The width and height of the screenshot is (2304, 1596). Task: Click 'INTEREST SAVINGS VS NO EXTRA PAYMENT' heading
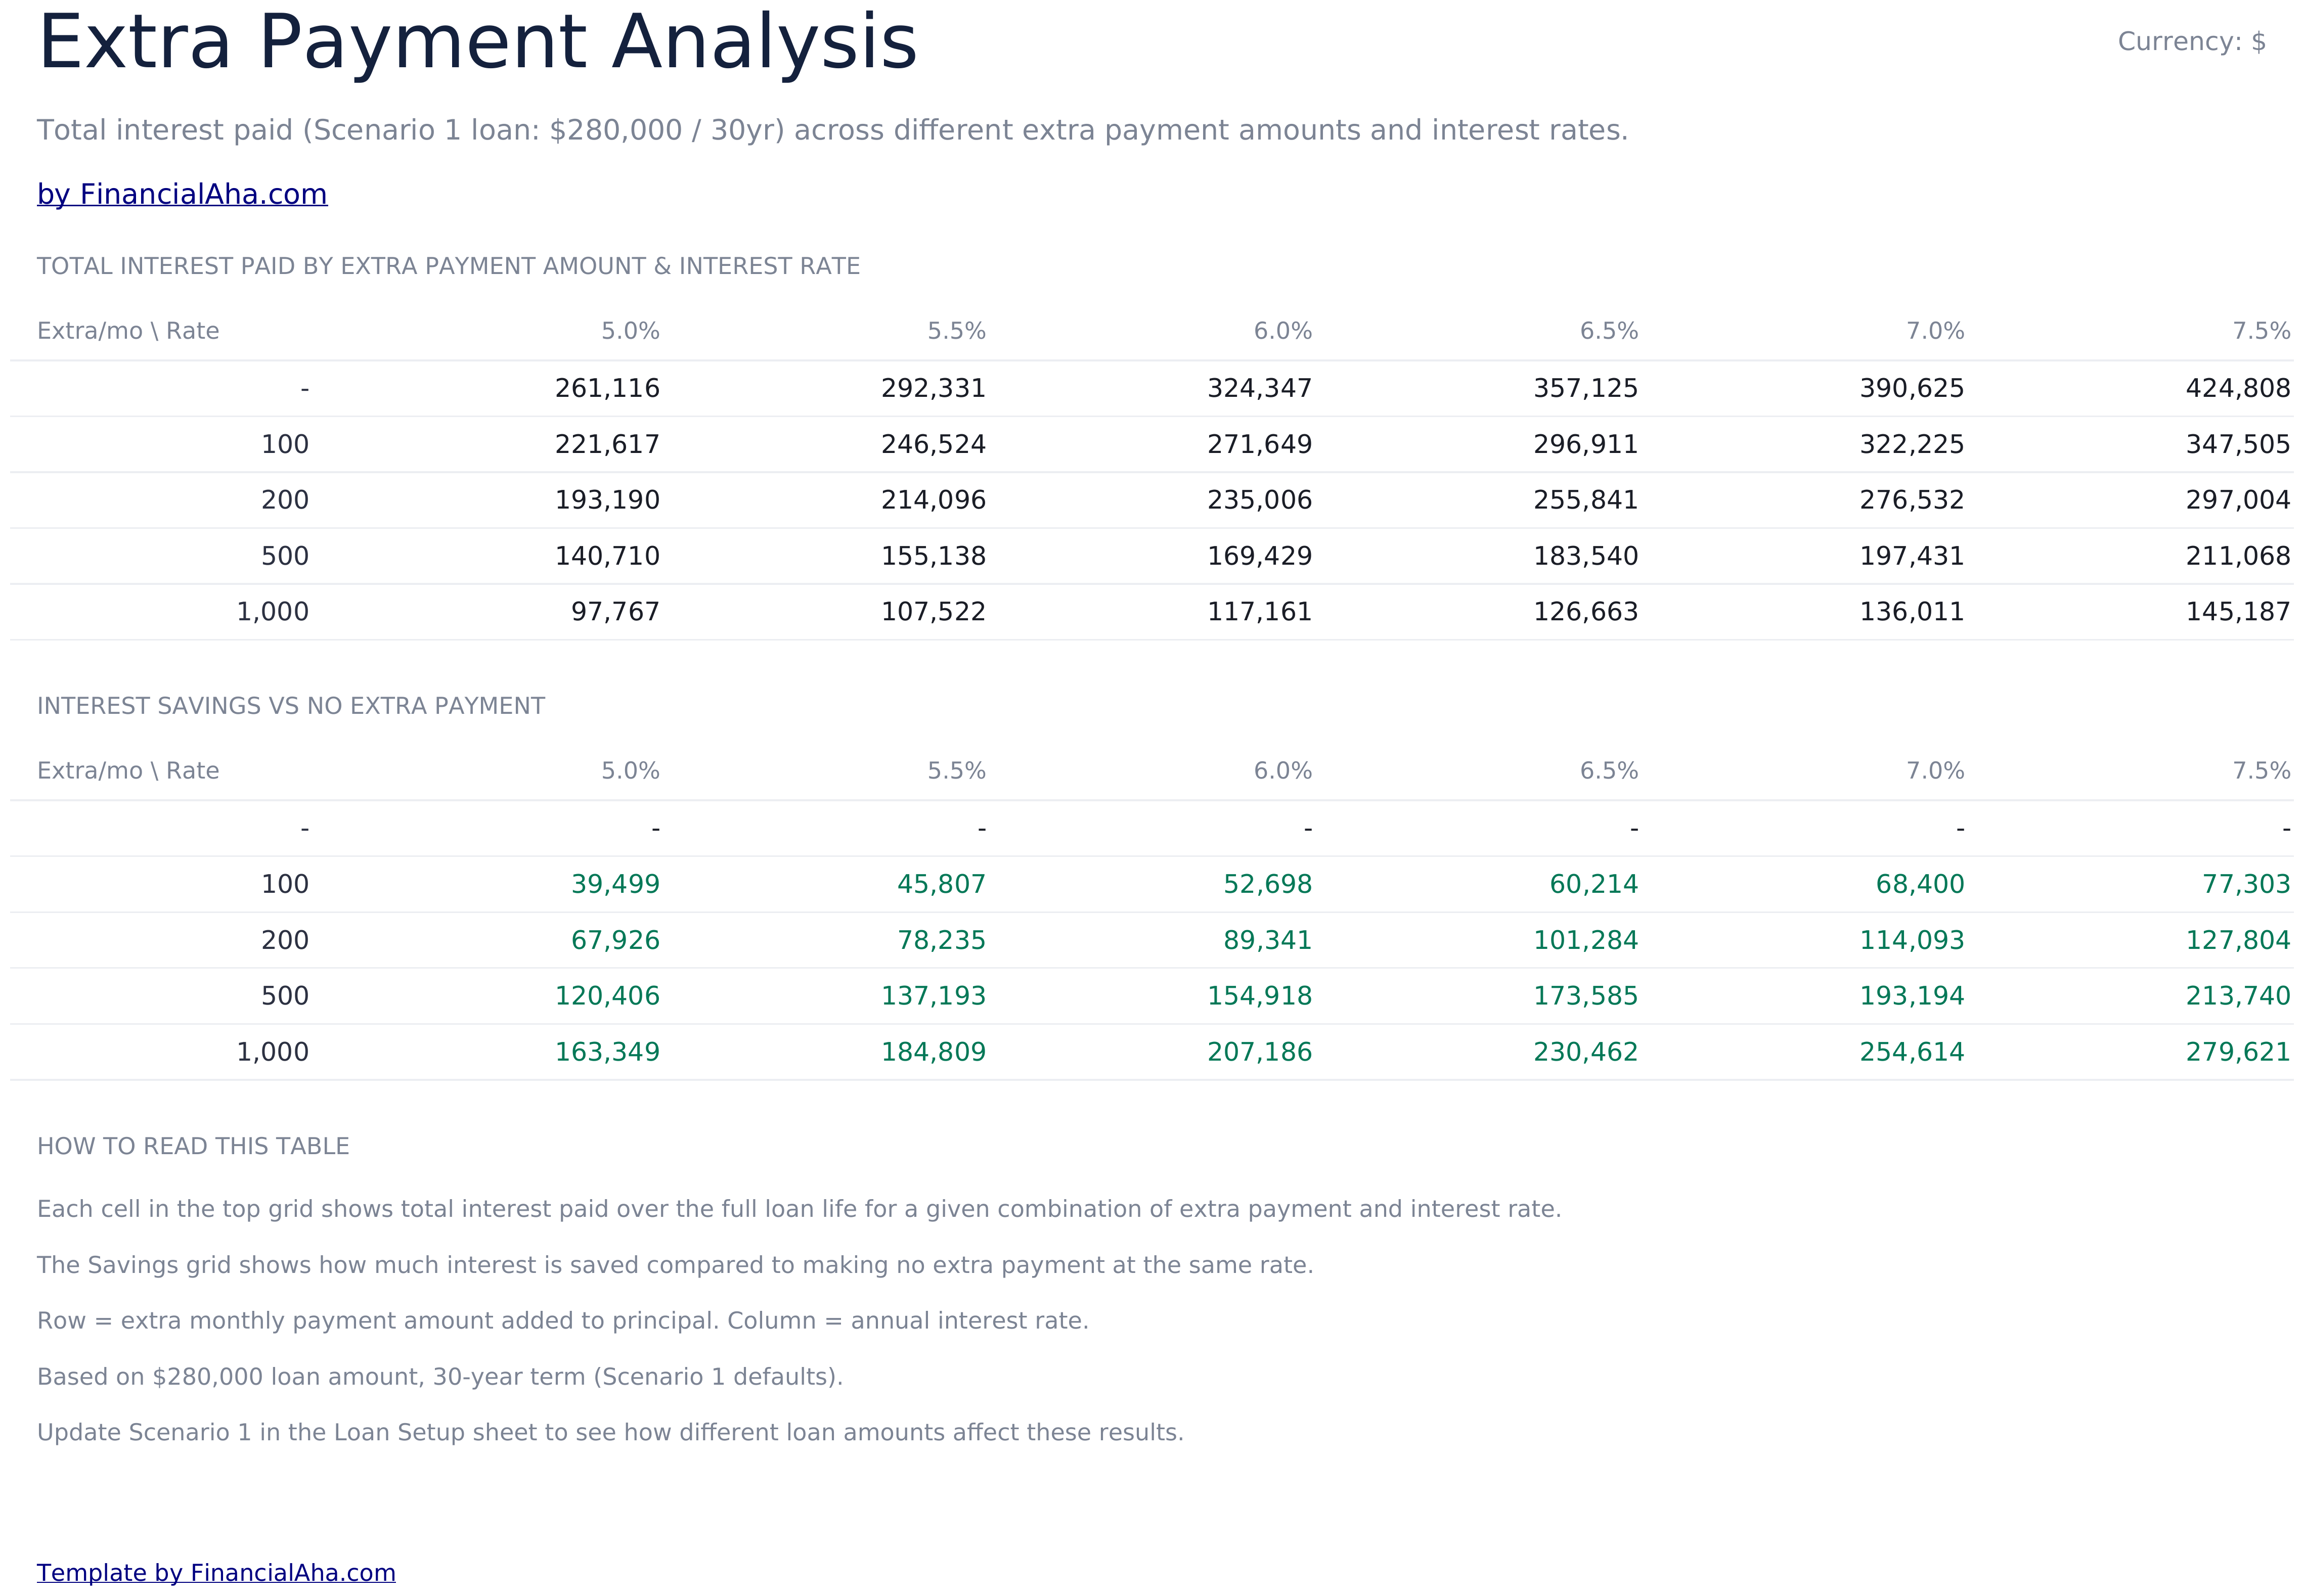291,706
